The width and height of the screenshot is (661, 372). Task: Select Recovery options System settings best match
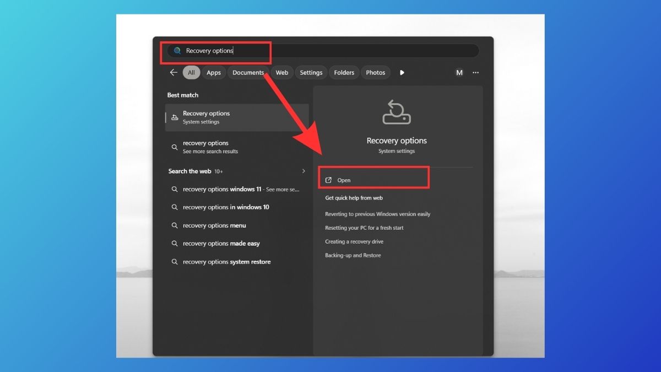point(237,117)
